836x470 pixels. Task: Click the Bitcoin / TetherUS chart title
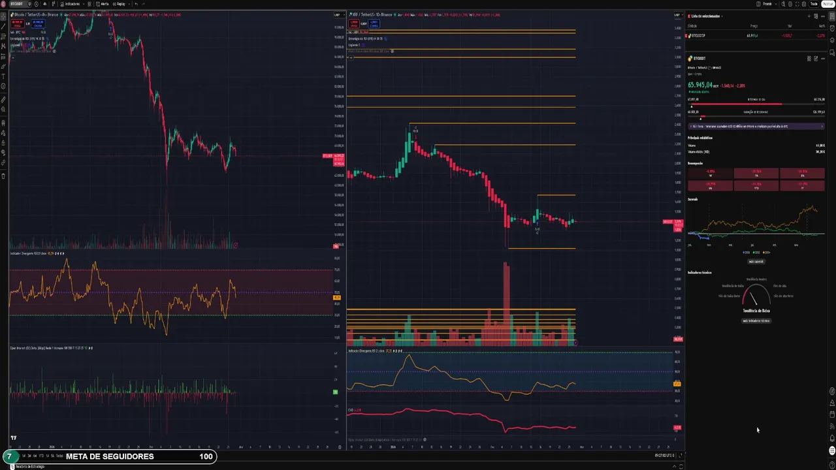coord(36,14)
